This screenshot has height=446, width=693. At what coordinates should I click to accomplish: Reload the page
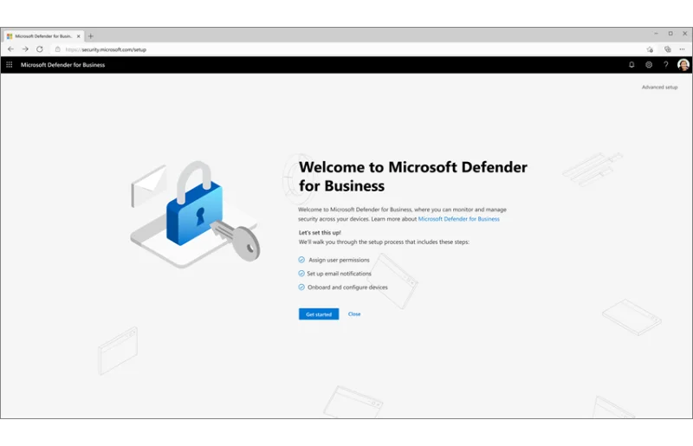[40, 49]
